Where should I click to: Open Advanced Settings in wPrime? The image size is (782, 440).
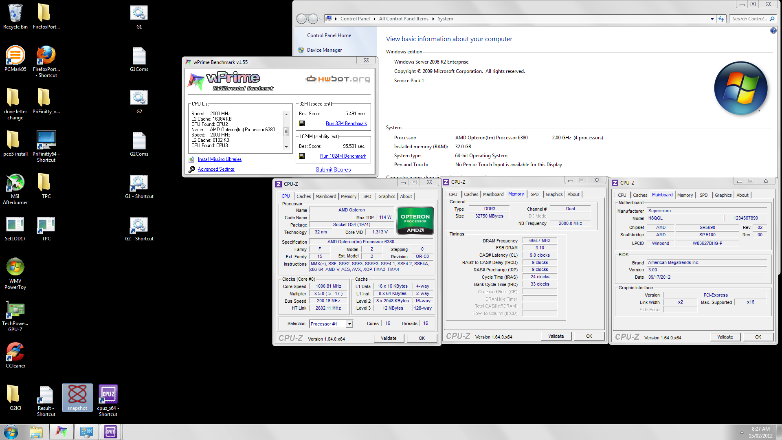click(x=216, y=169)
